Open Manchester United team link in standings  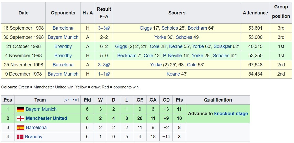(x=47, y=118)
